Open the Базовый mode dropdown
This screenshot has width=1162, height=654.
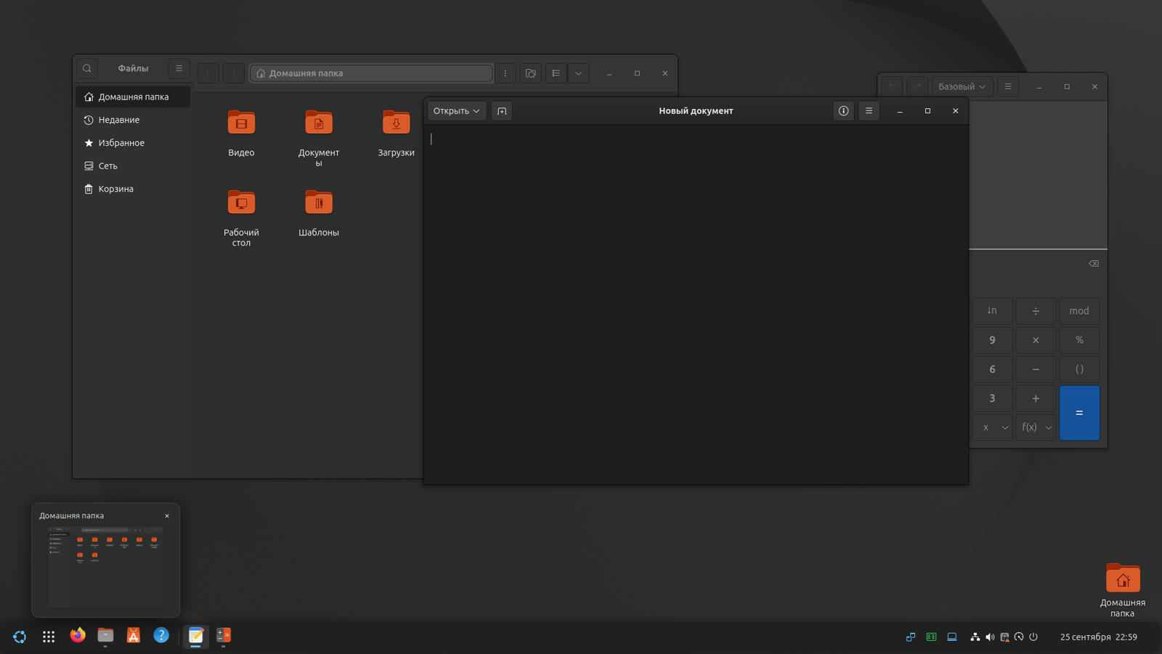pyautogui.click(x=962, y=86)
